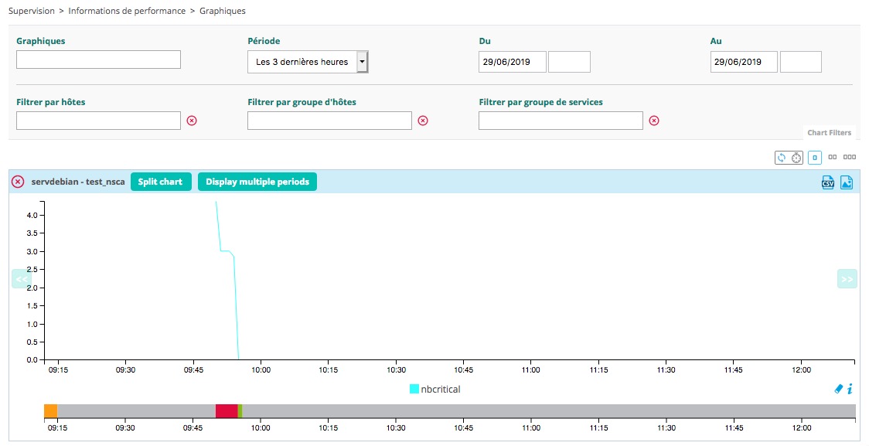Export the chart as CSV
This screenshot has width=869, height=446.
click(x=827, y=182)
